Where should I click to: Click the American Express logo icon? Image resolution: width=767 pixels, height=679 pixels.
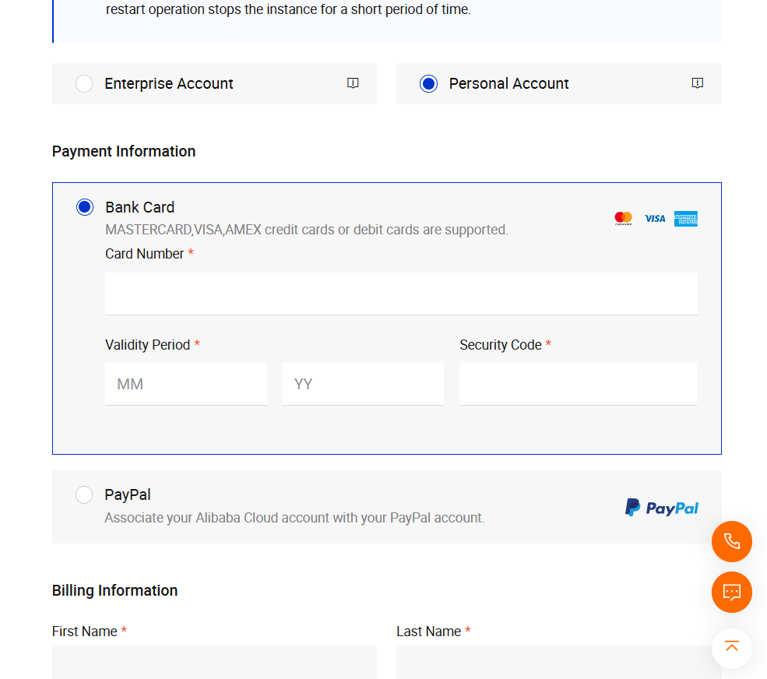[686, 219]
